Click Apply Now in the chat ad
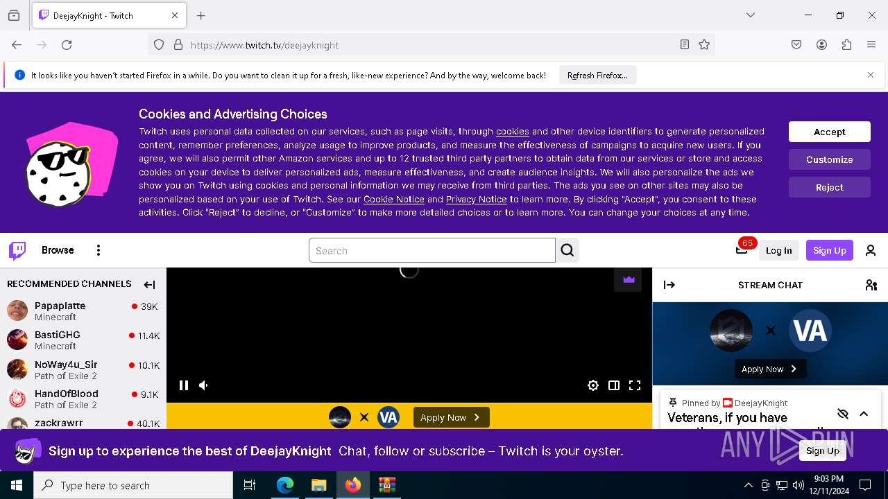The height and width of the screenshot is (499, 888). (770, 369)
